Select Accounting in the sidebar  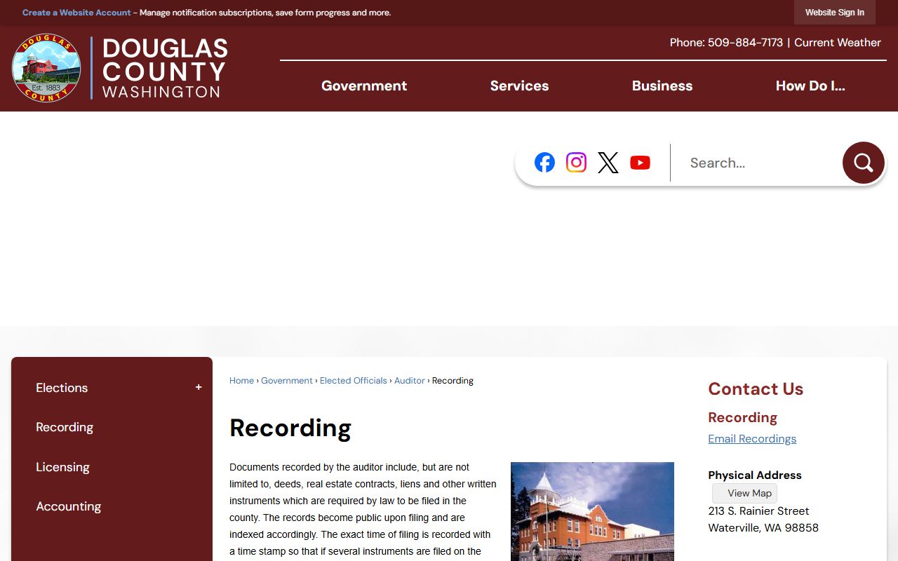68,506
